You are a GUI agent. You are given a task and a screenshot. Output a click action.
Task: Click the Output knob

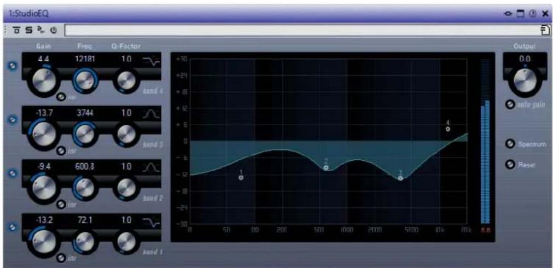tap(525, 80)
